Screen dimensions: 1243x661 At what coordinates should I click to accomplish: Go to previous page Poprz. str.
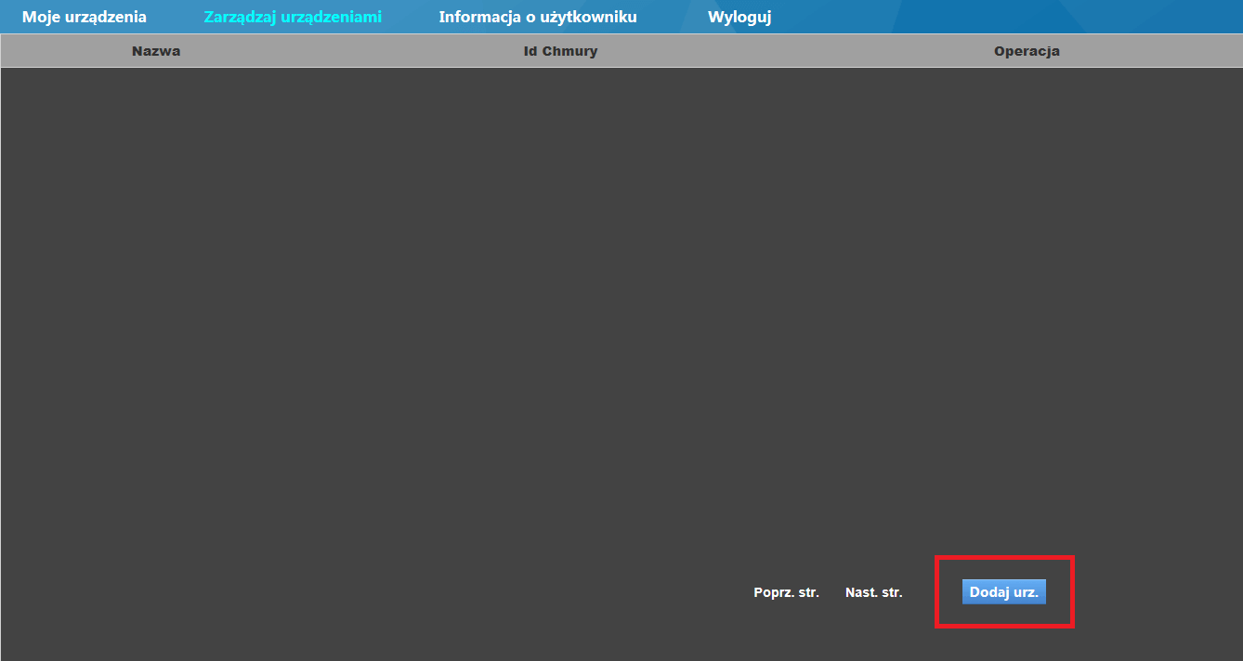coord(786,592)
